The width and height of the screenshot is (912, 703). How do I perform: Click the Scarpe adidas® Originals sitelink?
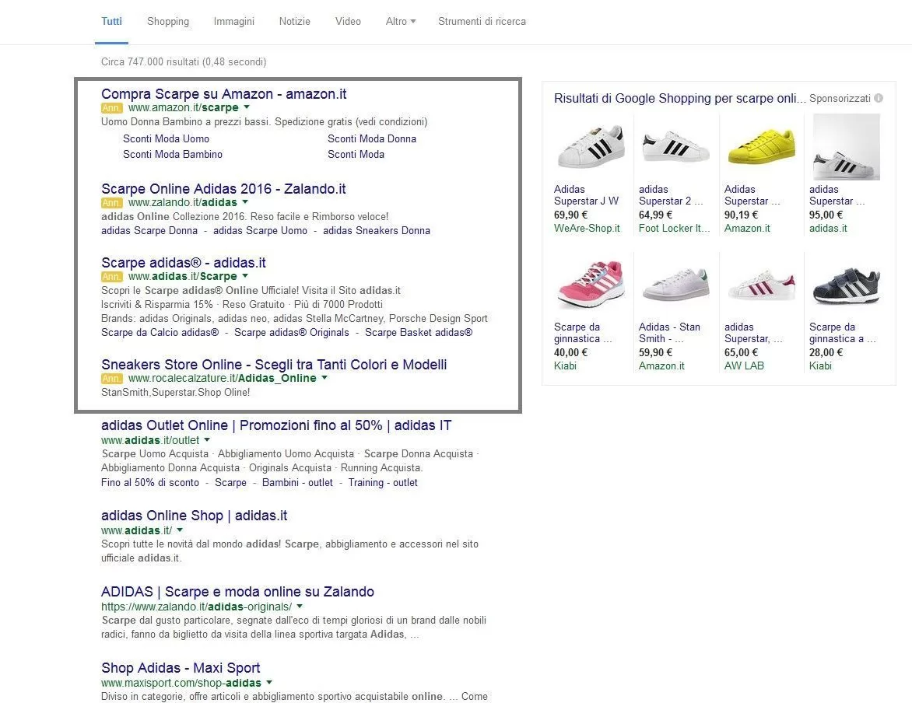pyautogui.click(x=291, y=333)
